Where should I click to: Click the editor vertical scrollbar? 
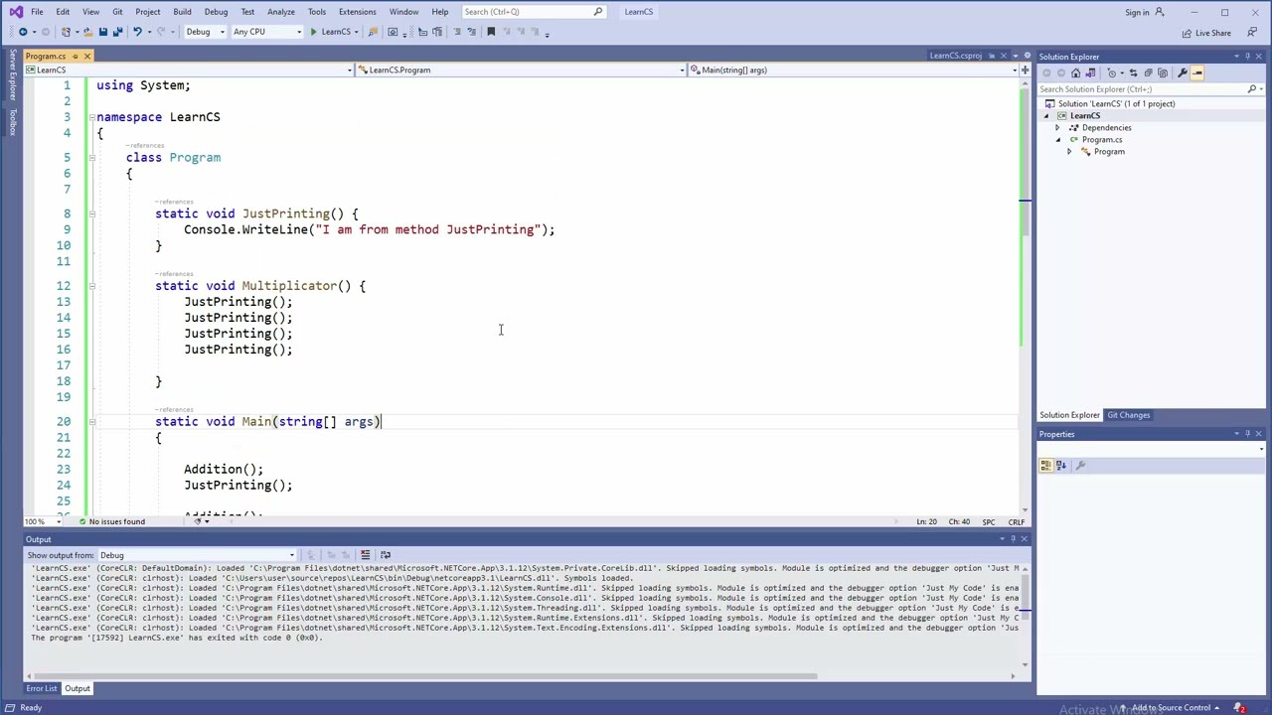pos(1025,298)
